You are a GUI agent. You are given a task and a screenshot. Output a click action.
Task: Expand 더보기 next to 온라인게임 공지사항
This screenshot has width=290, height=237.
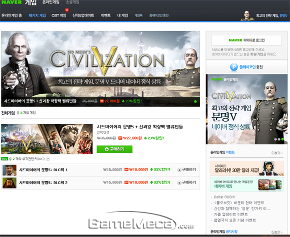click(x=277, y=232)
